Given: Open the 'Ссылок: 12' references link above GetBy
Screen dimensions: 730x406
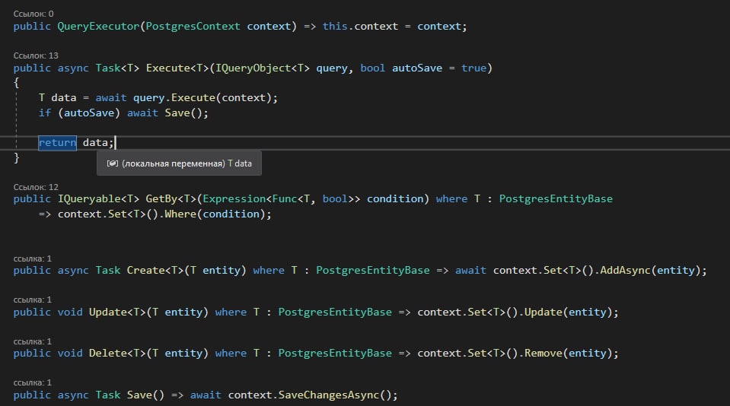Looking at the screenshot, I should point(36,187).
